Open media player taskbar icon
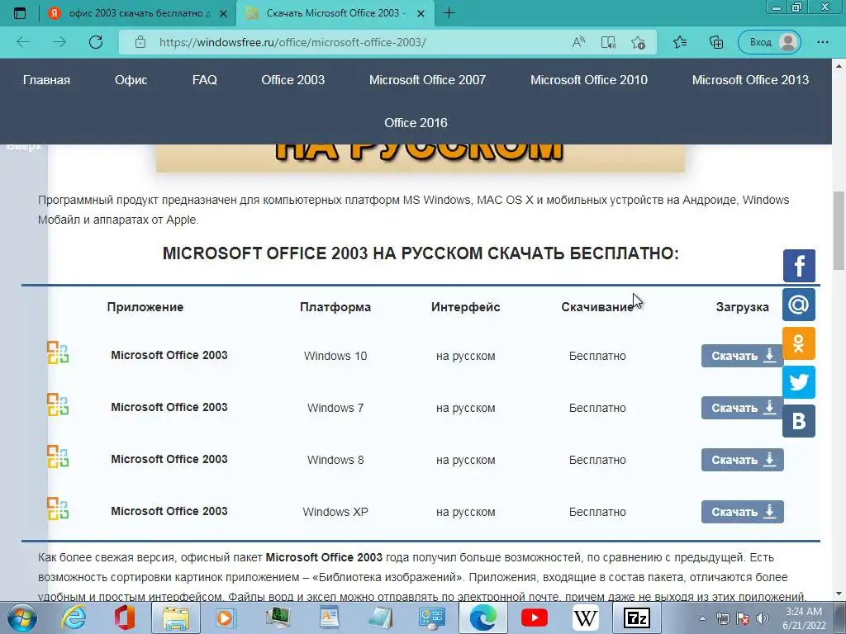846x634 pixels. 226,617
